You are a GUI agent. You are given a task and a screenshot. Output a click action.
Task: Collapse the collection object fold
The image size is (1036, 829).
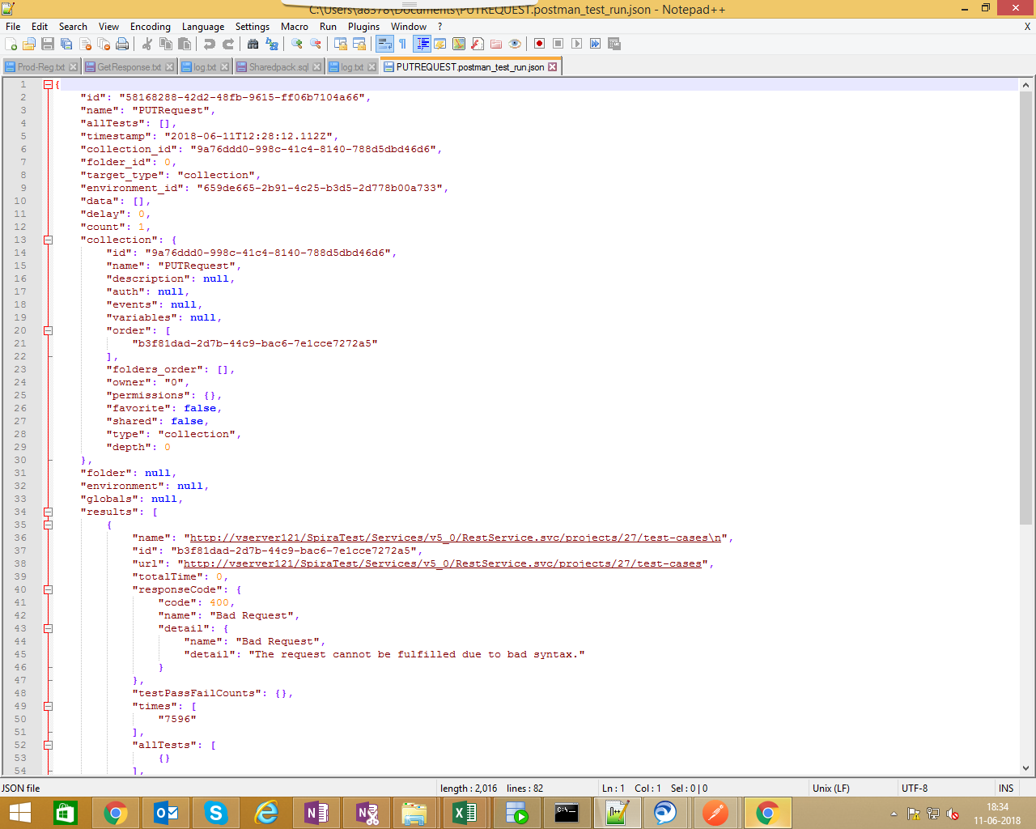(x=49, y=240)
